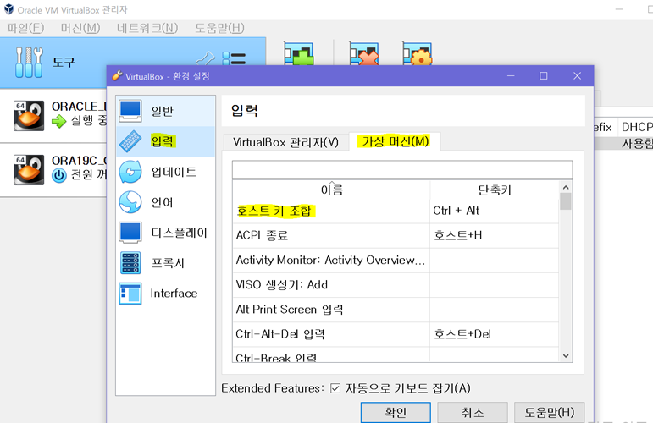Select the Ctrl-Break 입력 row
Screen dimensions: 653x423
click(396, 354)
